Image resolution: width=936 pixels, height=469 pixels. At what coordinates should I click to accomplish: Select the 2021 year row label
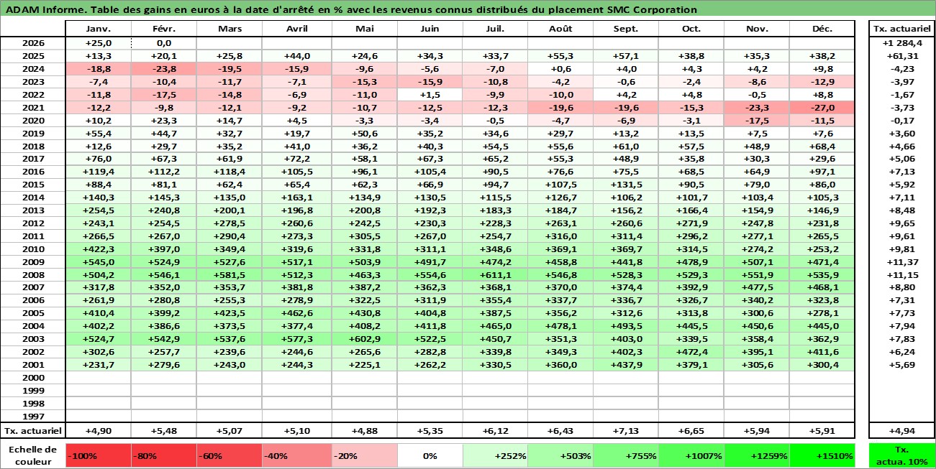click(32, 107)
